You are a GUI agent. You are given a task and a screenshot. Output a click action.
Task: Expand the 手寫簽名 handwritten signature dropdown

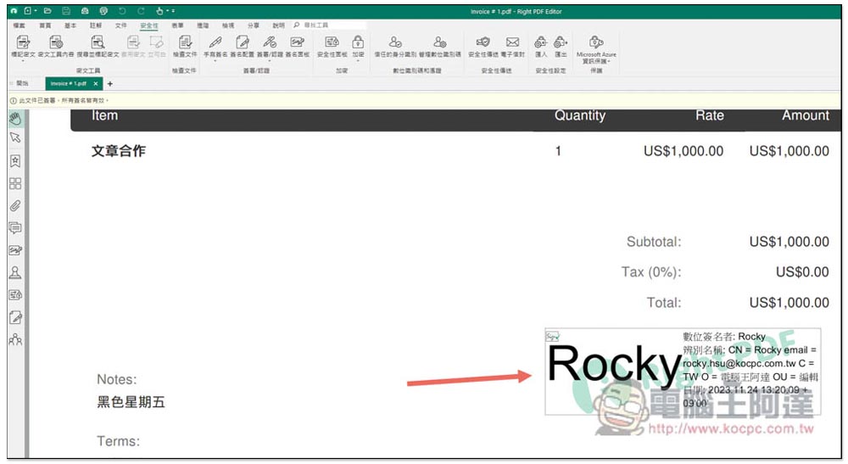[215, 60]
